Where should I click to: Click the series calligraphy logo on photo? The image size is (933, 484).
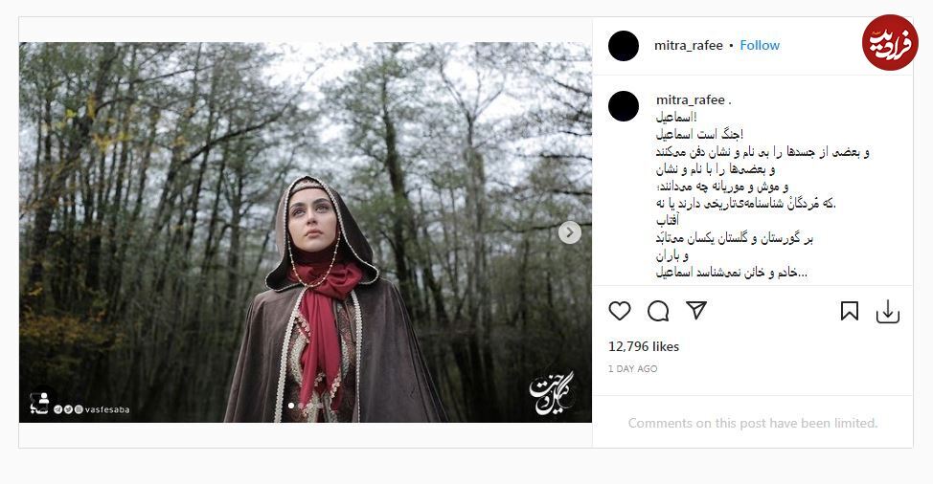552,392
